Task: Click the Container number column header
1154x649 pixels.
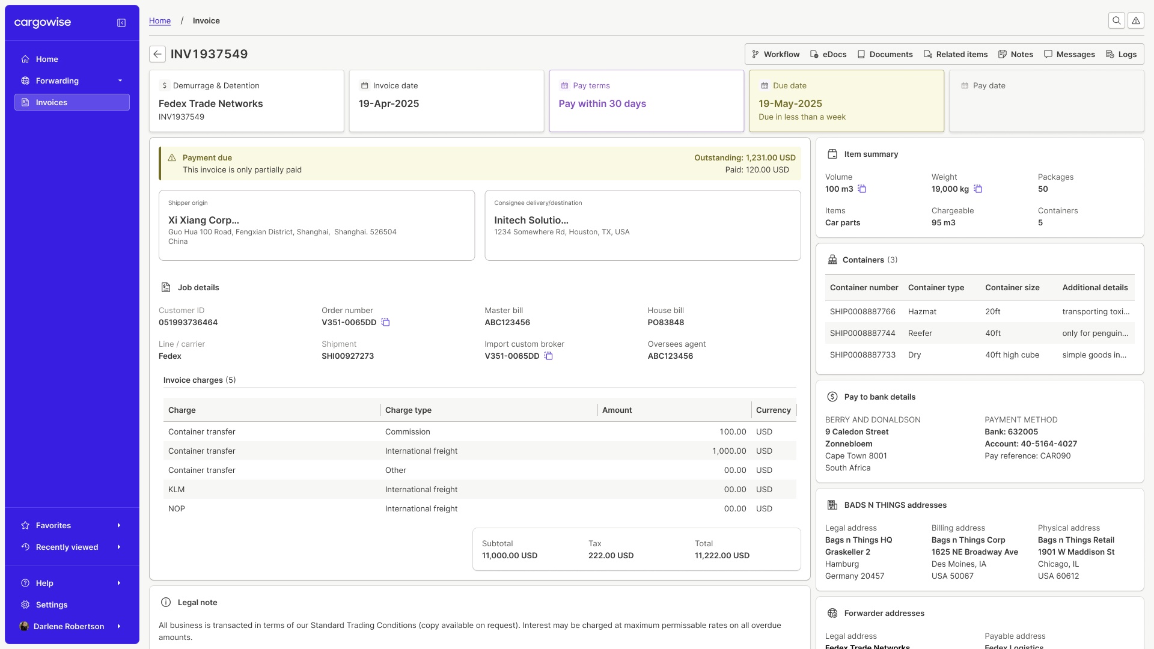Action: coord(864,287)
